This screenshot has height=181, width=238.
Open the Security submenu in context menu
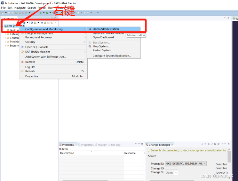[x=53, y=42]
